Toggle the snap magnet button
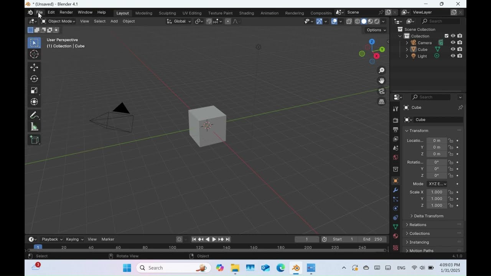Image resolution: width=491 pixels, height=276 pixels. pyautogui.click(x=209, y=21)
